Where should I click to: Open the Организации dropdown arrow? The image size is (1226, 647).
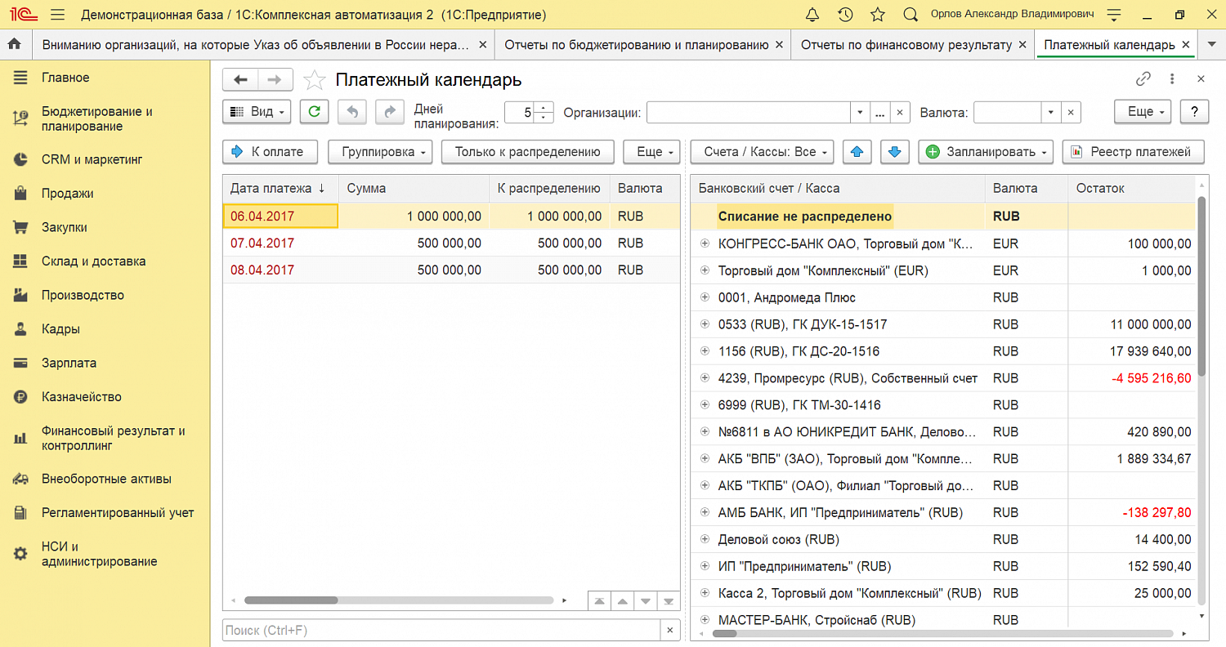[860, 112]
